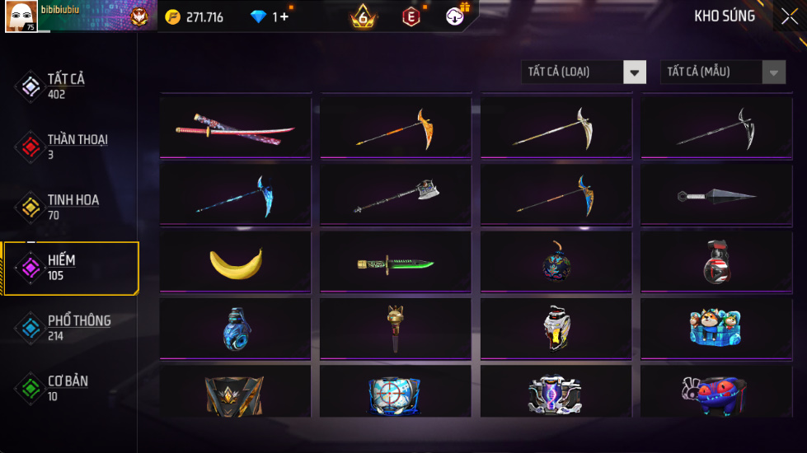
Task: Open the crown level 6 badge
Action: point(363,16)
